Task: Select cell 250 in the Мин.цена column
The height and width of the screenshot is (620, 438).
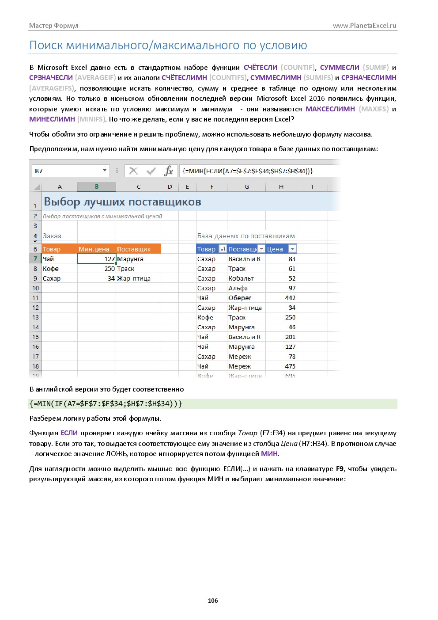Action: (97, 269)
